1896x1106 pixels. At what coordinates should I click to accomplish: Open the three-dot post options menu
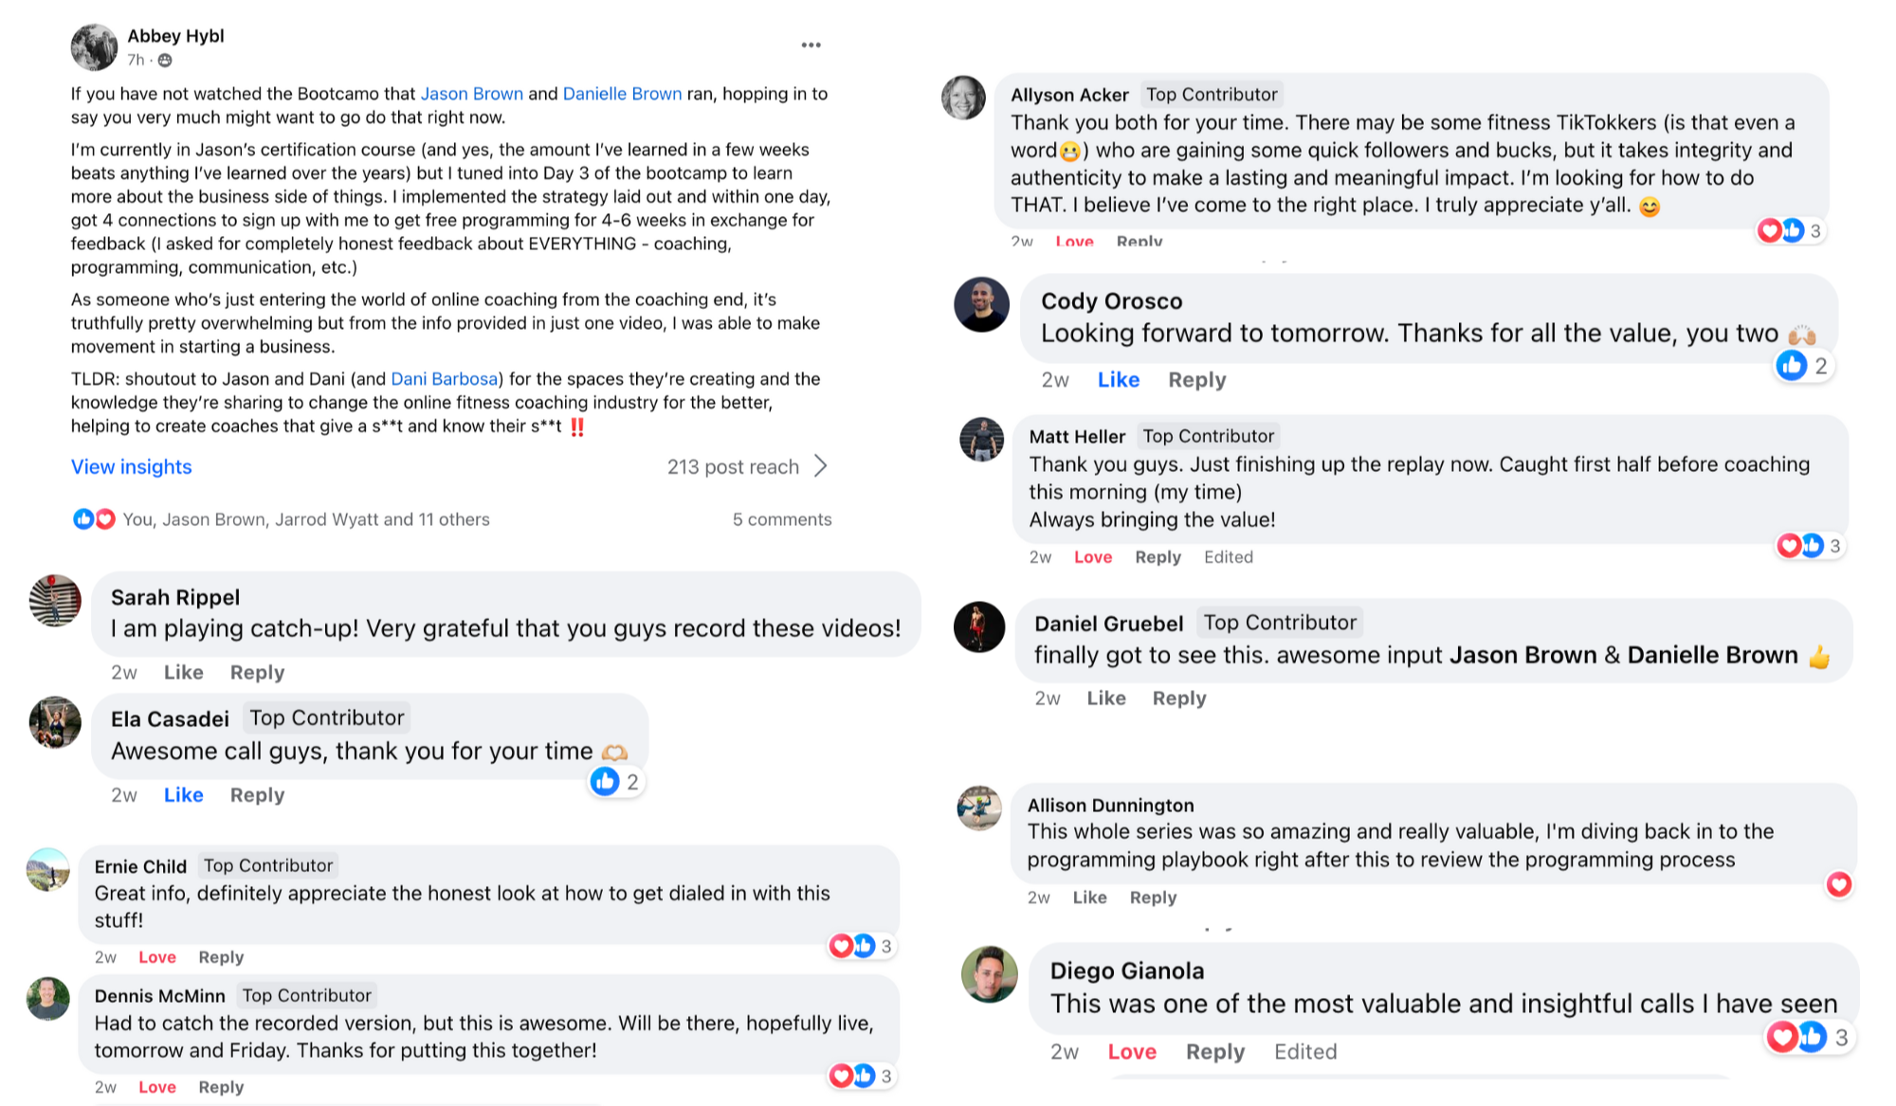click(811, 45)
